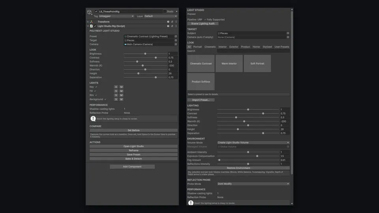Open the Layer dropdown showing Default
Image resolution: width=379 pixels, height=213 pixels.
pyautogui.click(x=161, y=16)
